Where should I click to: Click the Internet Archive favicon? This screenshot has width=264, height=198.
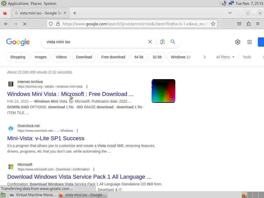pos(11,84)
